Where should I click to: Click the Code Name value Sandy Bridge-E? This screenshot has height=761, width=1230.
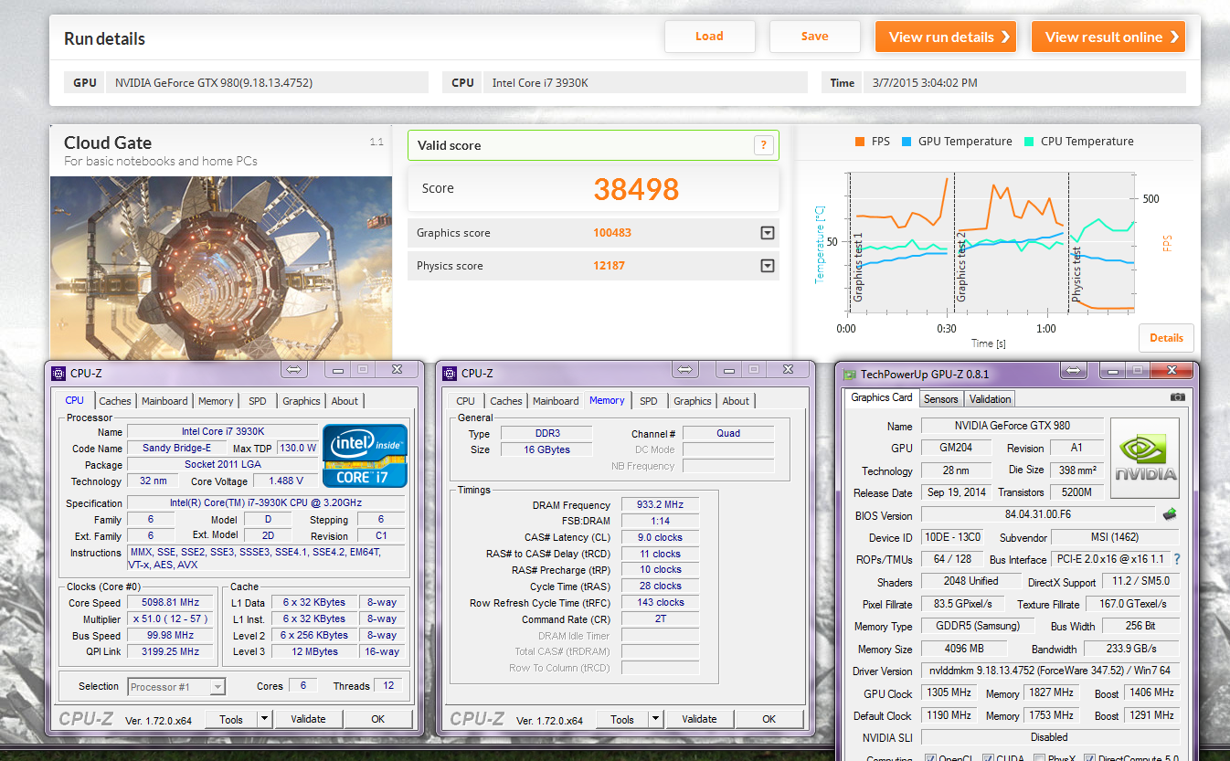[177, 448]
